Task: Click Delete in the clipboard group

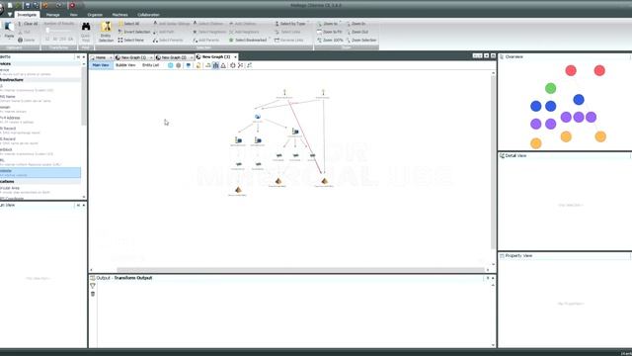Action: (x=27, y=40)
